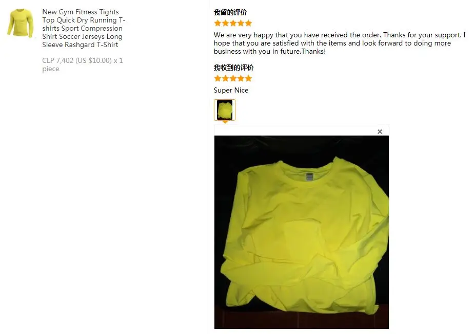The image size is (475, 334).
Task: Click first star under 我收到的评价
Action: tap(217, 79)
